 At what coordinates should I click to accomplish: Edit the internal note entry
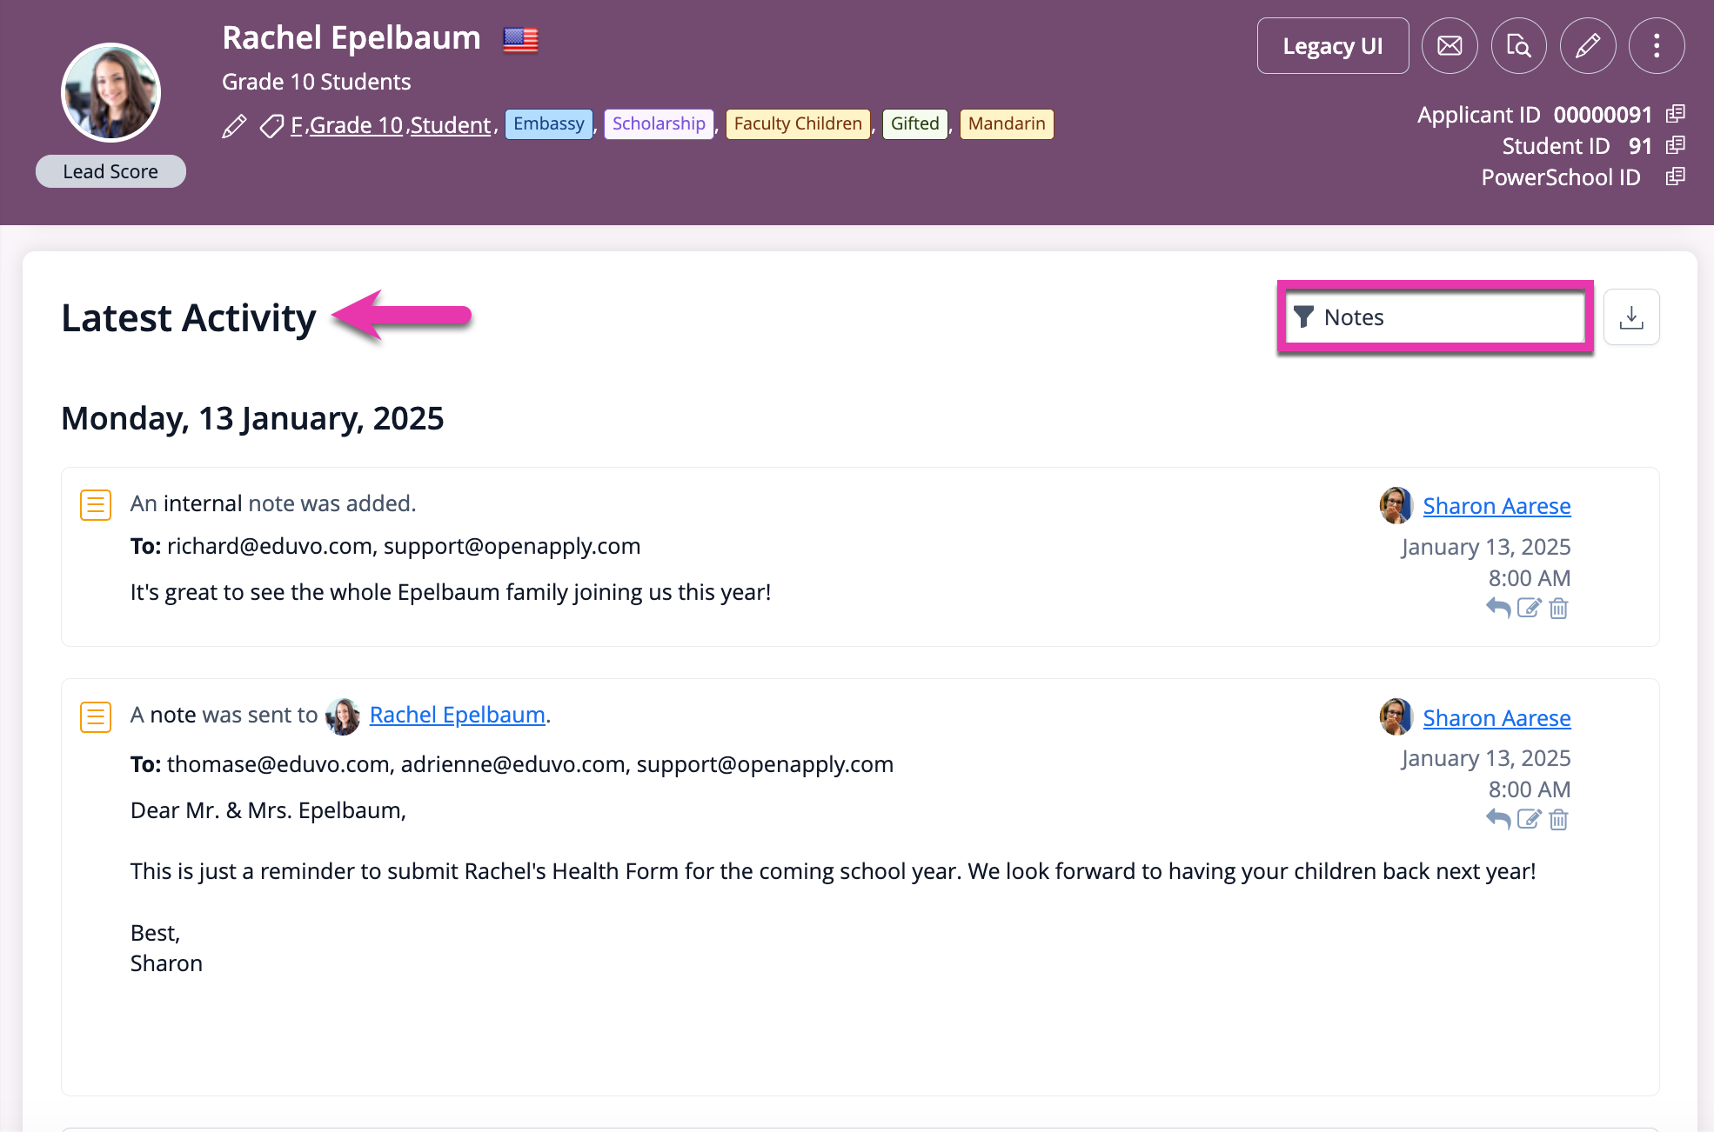(x=1530, y=608)
